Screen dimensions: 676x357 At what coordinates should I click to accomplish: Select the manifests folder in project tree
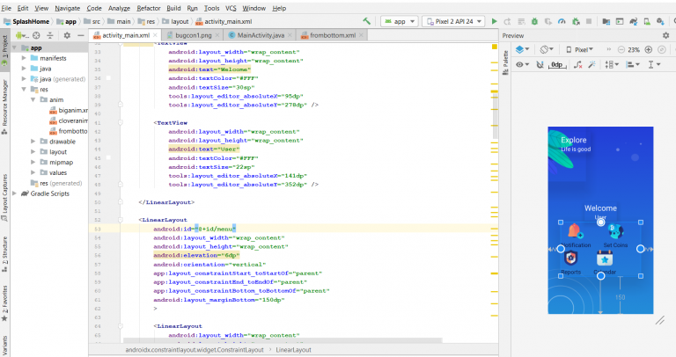coord(53,58)
